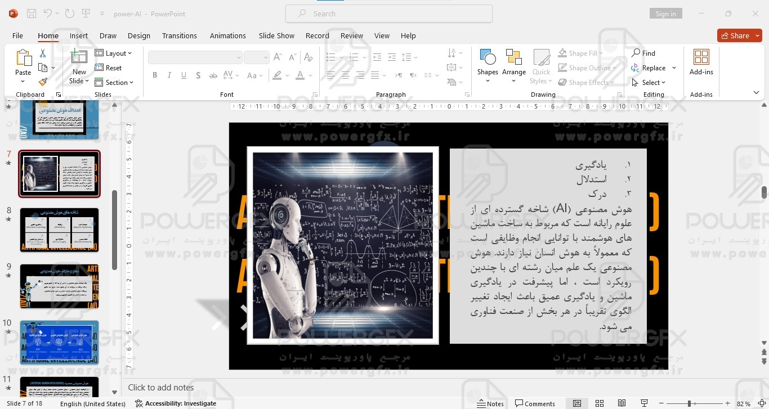The image size is (769, 409).
Task: Toggle Bold formatting
Action: [x=155, y=75]
